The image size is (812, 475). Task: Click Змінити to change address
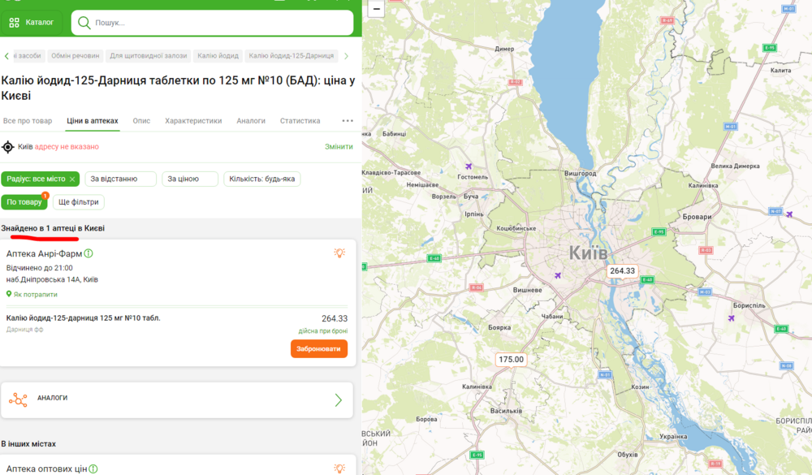click(x=339, y=147)
